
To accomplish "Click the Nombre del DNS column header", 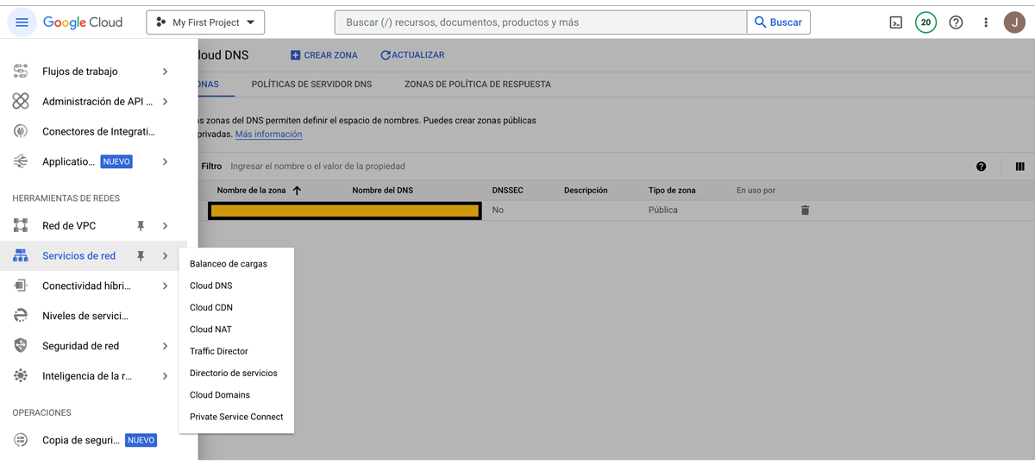I will (382, 191).
